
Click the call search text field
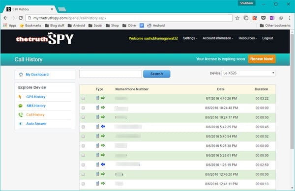[x=111, y=74]
